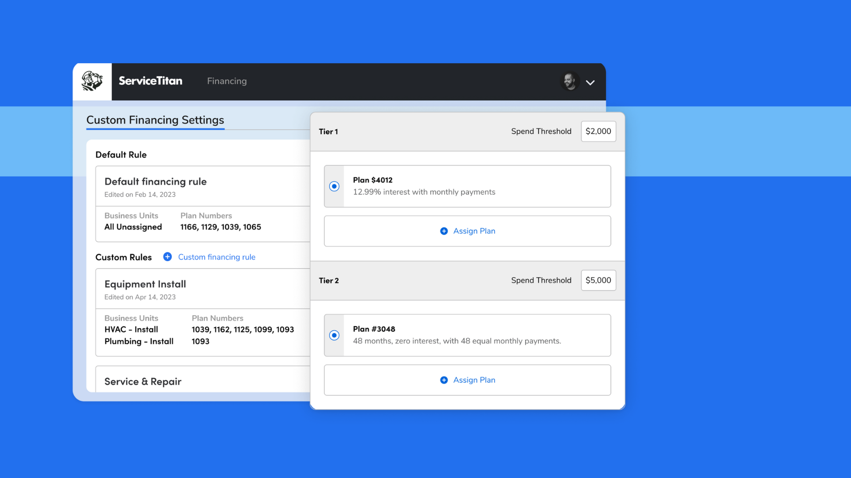Edit the Tier 2 Spend Threshold field
851x478 pixels.
598,281
